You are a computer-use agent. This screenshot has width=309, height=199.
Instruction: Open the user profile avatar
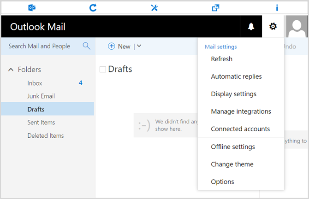pyautogui.click(x=297, y=26)
